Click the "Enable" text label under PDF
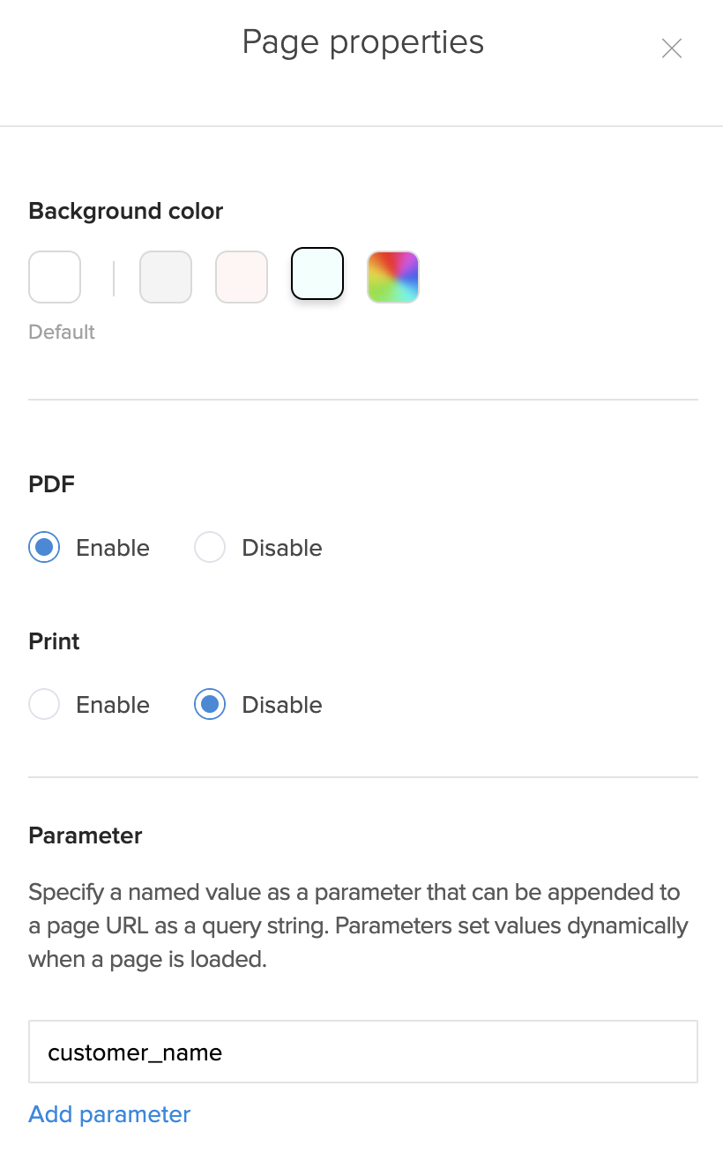The width and height of the screenshot is (723, 1161). click(x=113, y=548)
